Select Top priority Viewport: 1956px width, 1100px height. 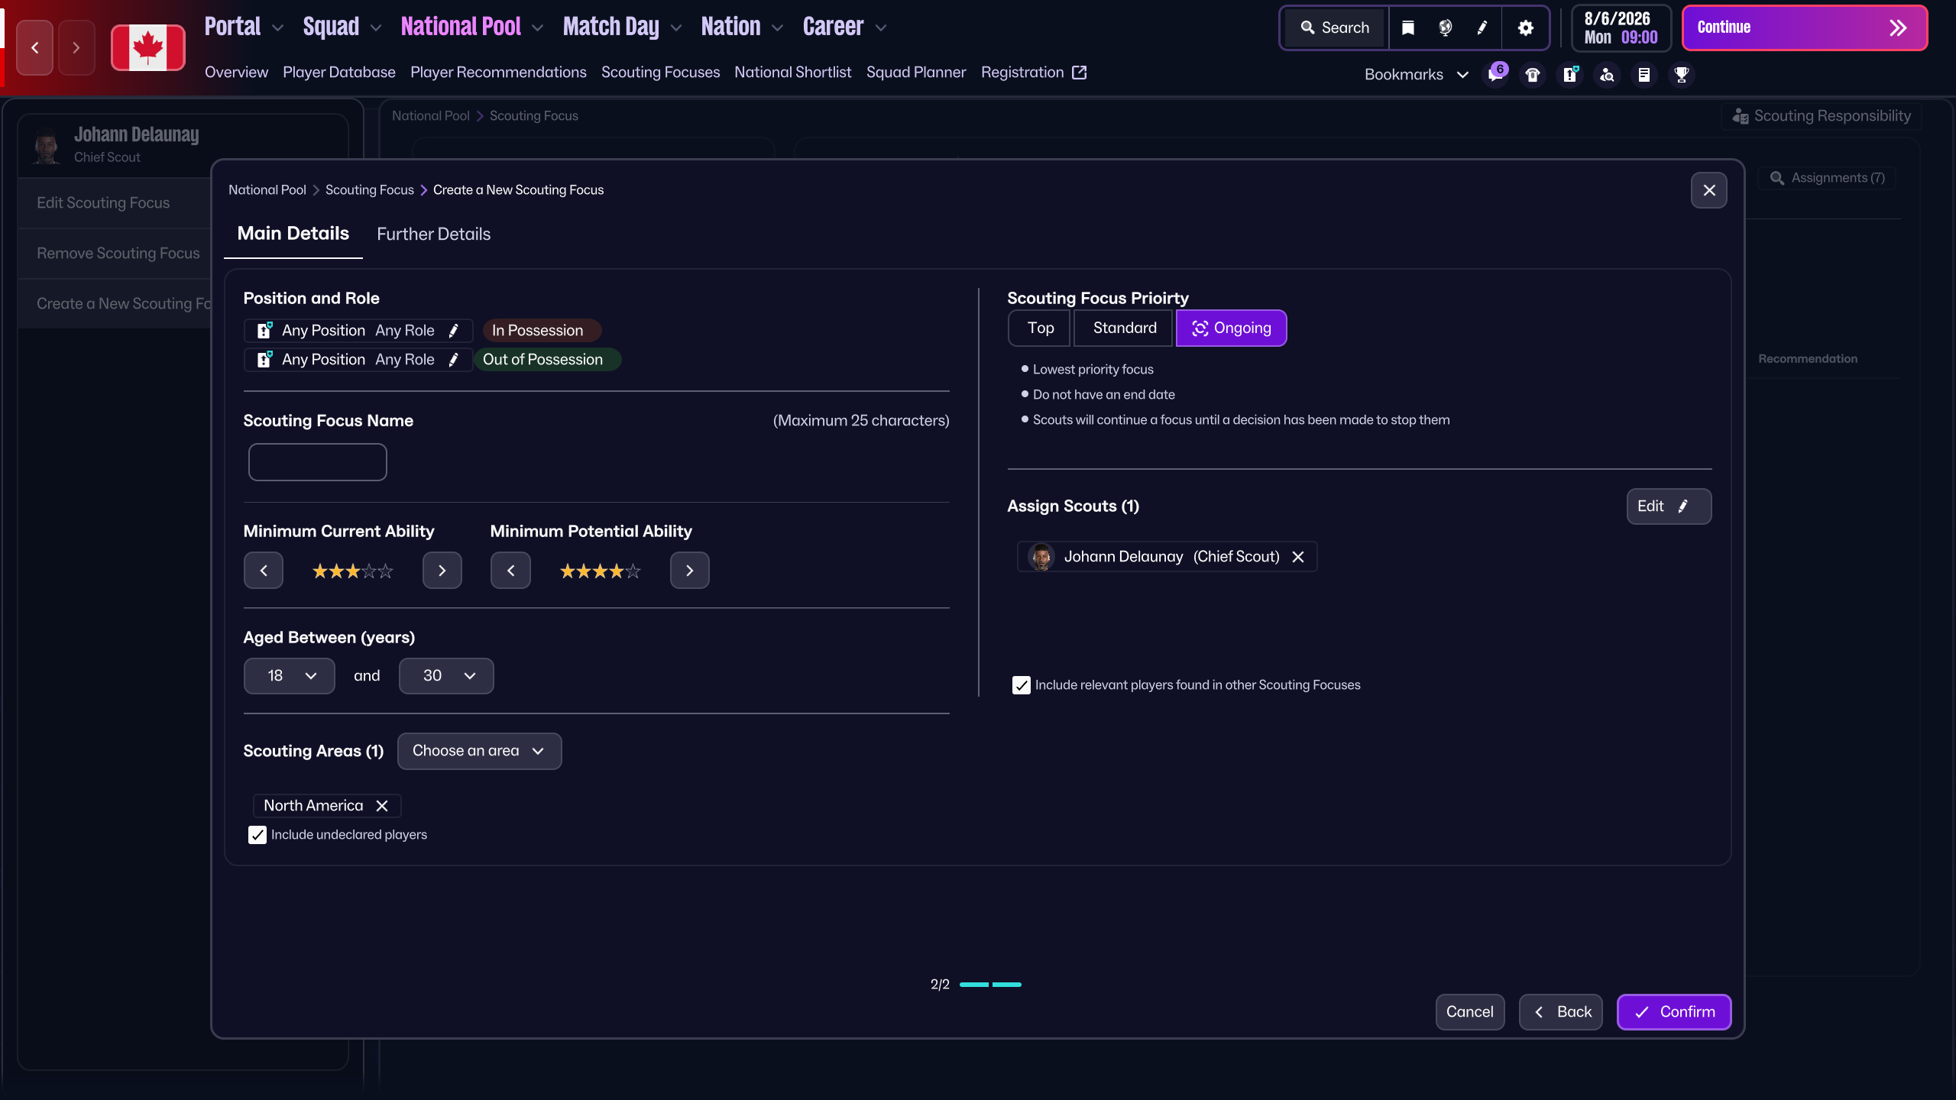pos(1040,328)
